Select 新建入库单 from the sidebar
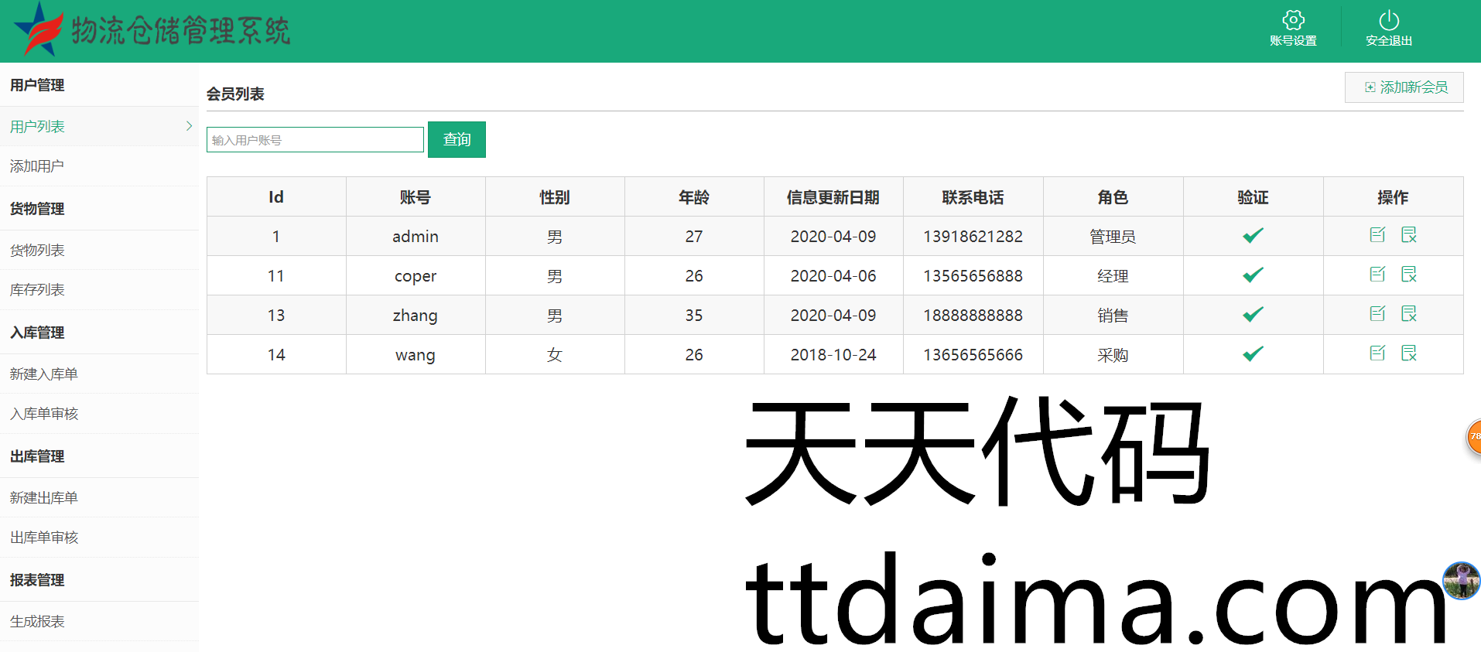The height and width of the screenshot is (652, 1481). coord(44,374)
